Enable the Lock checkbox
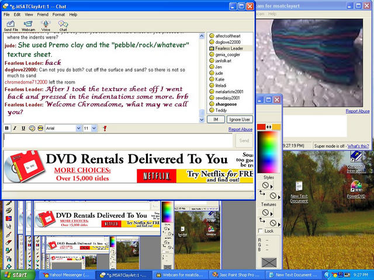 pyautogui.click(x=261, y=231)
